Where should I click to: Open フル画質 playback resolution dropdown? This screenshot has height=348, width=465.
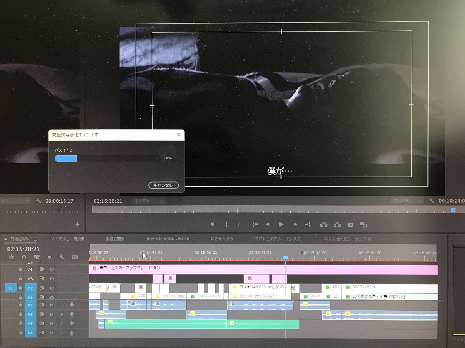[x=407, y=200]
